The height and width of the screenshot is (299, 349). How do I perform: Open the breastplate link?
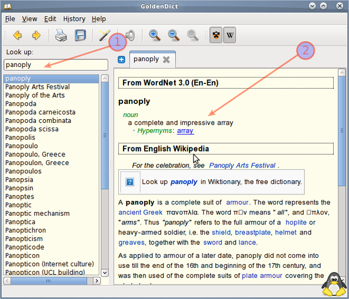[252, 233]
